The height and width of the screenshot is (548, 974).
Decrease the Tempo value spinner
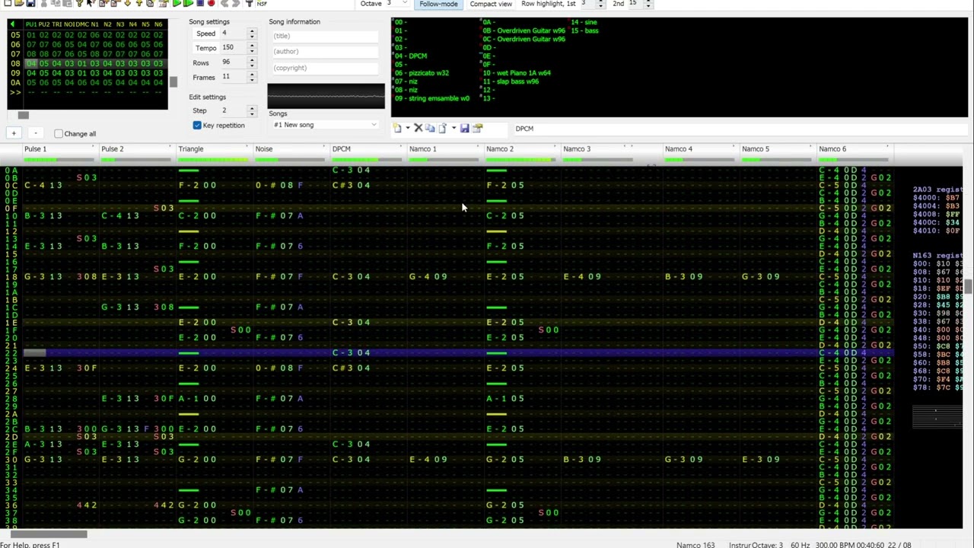pos(252,50)
